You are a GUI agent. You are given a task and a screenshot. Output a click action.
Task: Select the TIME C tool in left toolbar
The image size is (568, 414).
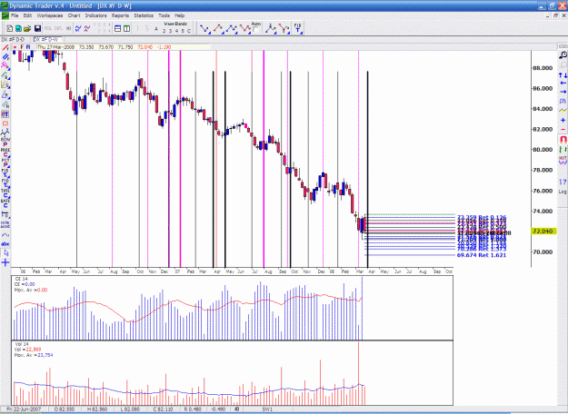click(x=5, y=193)
